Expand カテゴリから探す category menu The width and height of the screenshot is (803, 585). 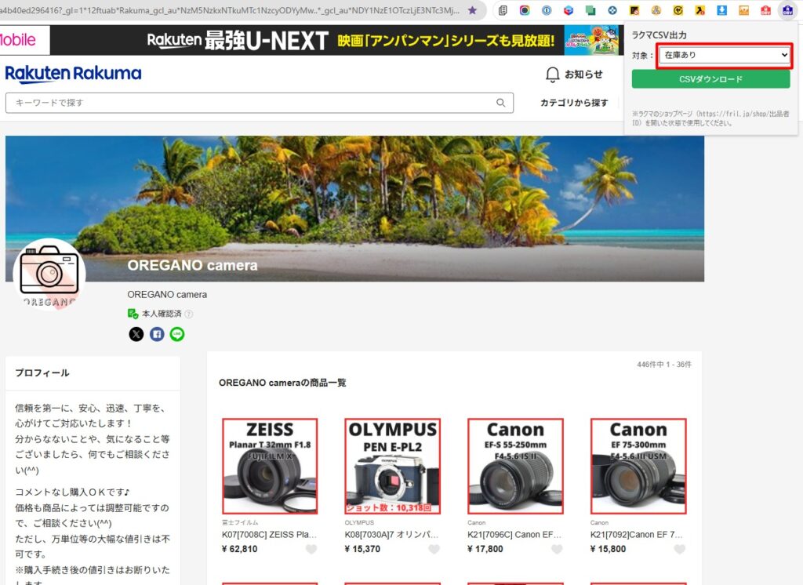(x=574, y=103)
